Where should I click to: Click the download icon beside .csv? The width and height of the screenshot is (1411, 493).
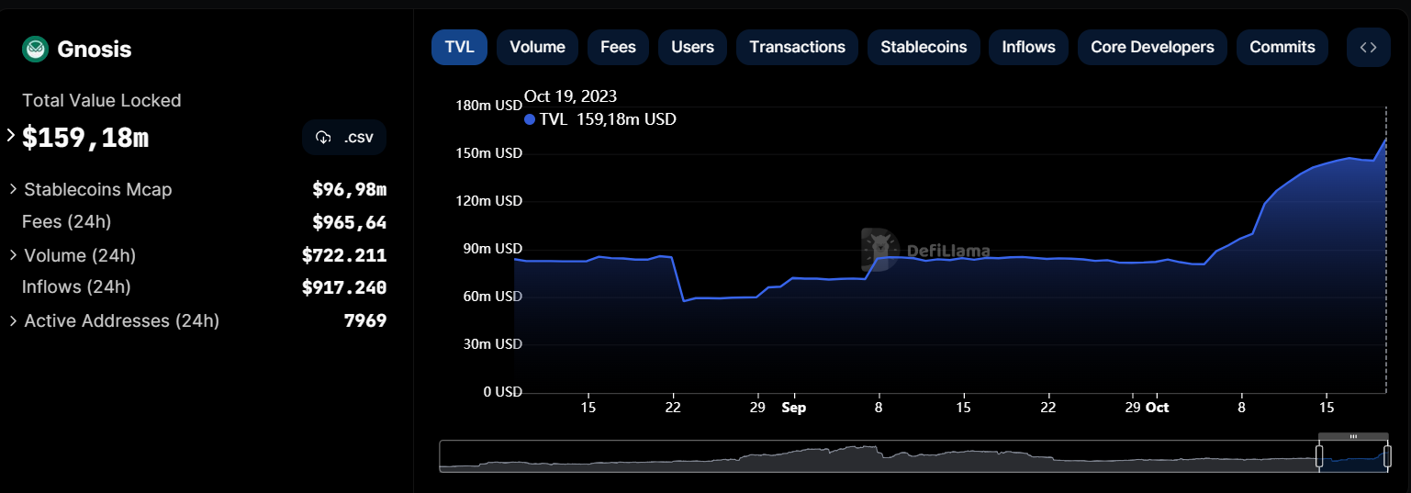pos(323,138)
